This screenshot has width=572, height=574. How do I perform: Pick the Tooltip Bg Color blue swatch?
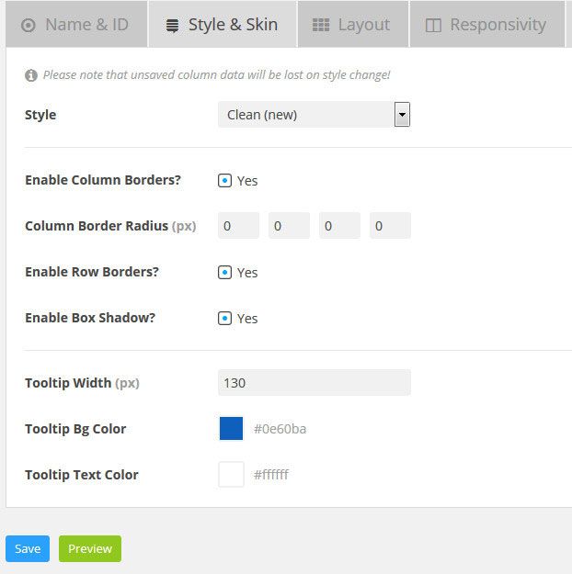point(231,428)
